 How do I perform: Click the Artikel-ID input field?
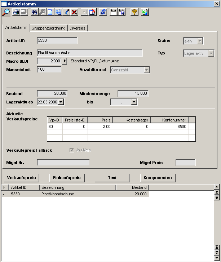[x=57, y=41]
